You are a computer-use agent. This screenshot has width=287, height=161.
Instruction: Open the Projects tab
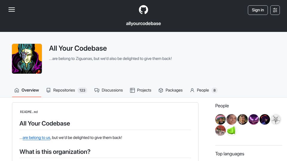pos(141,90)
